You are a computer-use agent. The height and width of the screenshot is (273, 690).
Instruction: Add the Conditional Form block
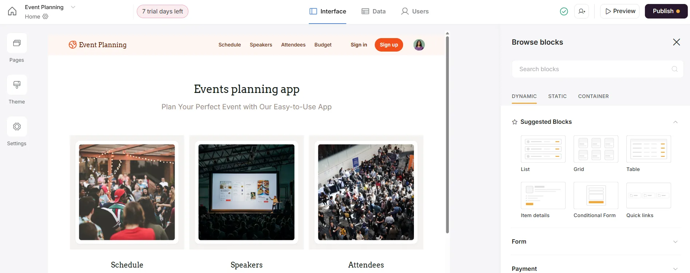click(596, 195)
